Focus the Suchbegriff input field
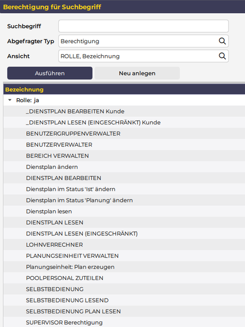Image resolution: width=245 pixels, height=327 pixels. [x=144, y=26]
